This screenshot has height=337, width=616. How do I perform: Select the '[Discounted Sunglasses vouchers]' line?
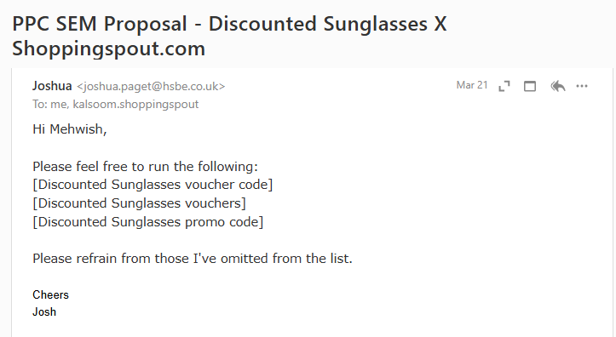click(139, 203)
